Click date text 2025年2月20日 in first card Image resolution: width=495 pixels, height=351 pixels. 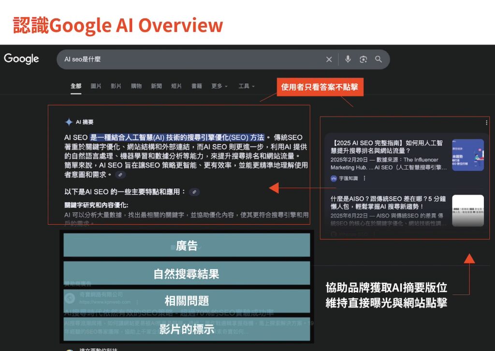tap(349, 160)
